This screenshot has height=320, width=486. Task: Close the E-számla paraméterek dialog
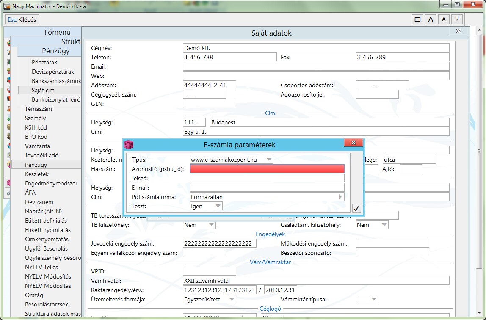pos(353,143)
